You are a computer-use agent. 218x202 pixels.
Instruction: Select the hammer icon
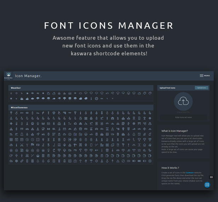point(123,145)
